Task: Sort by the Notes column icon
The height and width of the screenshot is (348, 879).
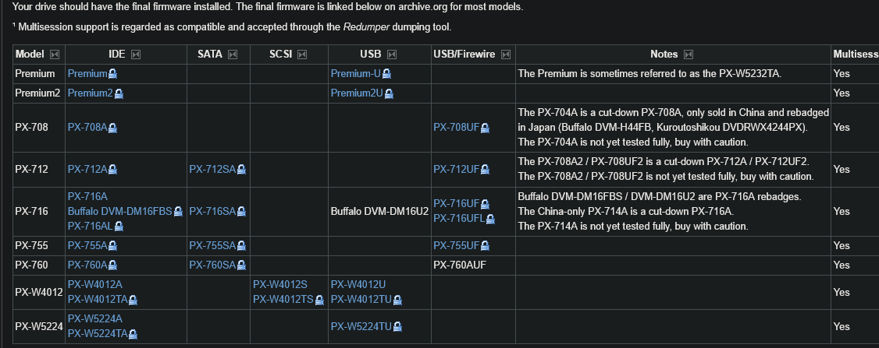Action: tap(689, 54)
